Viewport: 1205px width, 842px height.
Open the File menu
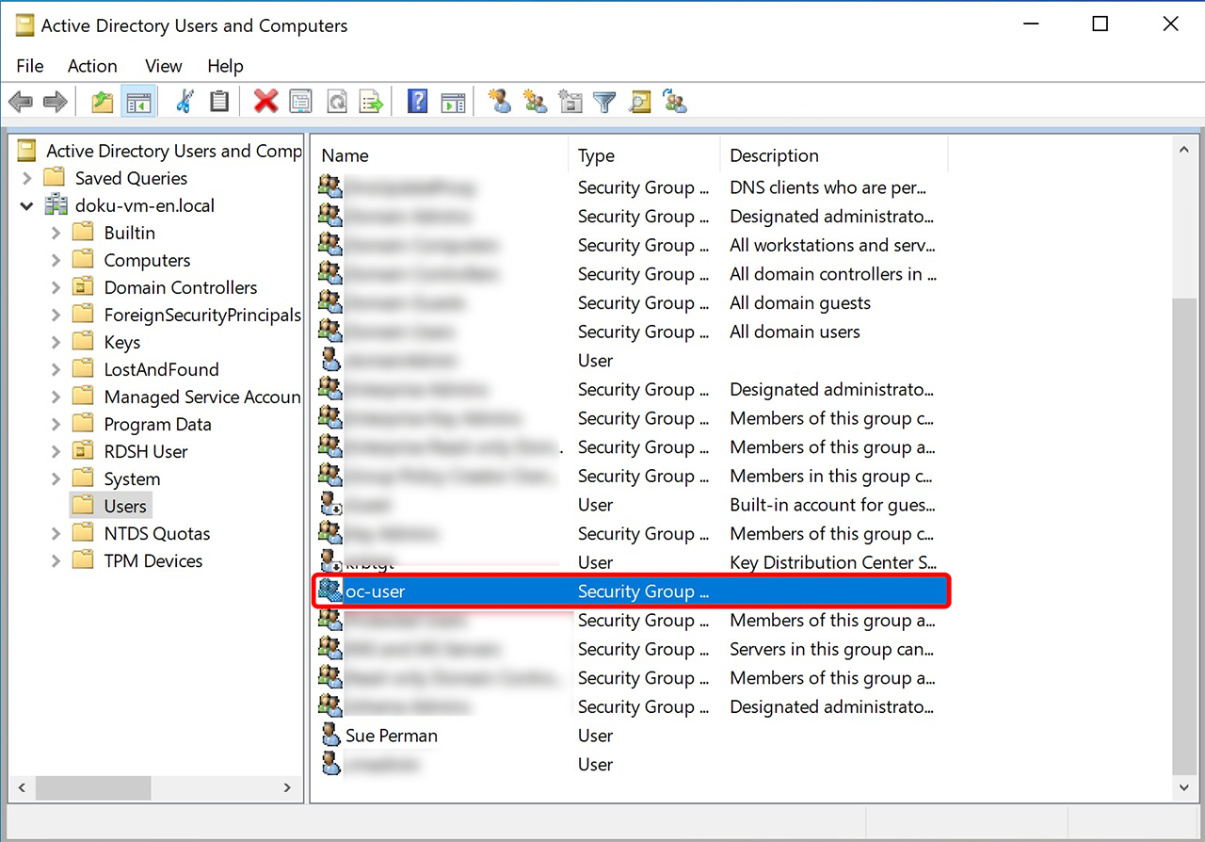pyautogui.click(x=30, y=66)
